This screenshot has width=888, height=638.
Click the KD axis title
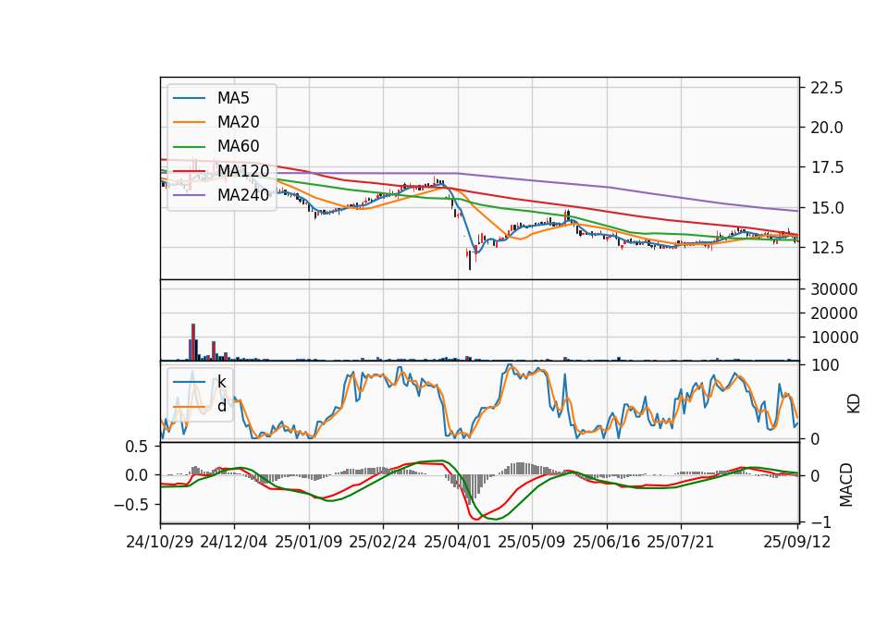[x=853, y=403]
